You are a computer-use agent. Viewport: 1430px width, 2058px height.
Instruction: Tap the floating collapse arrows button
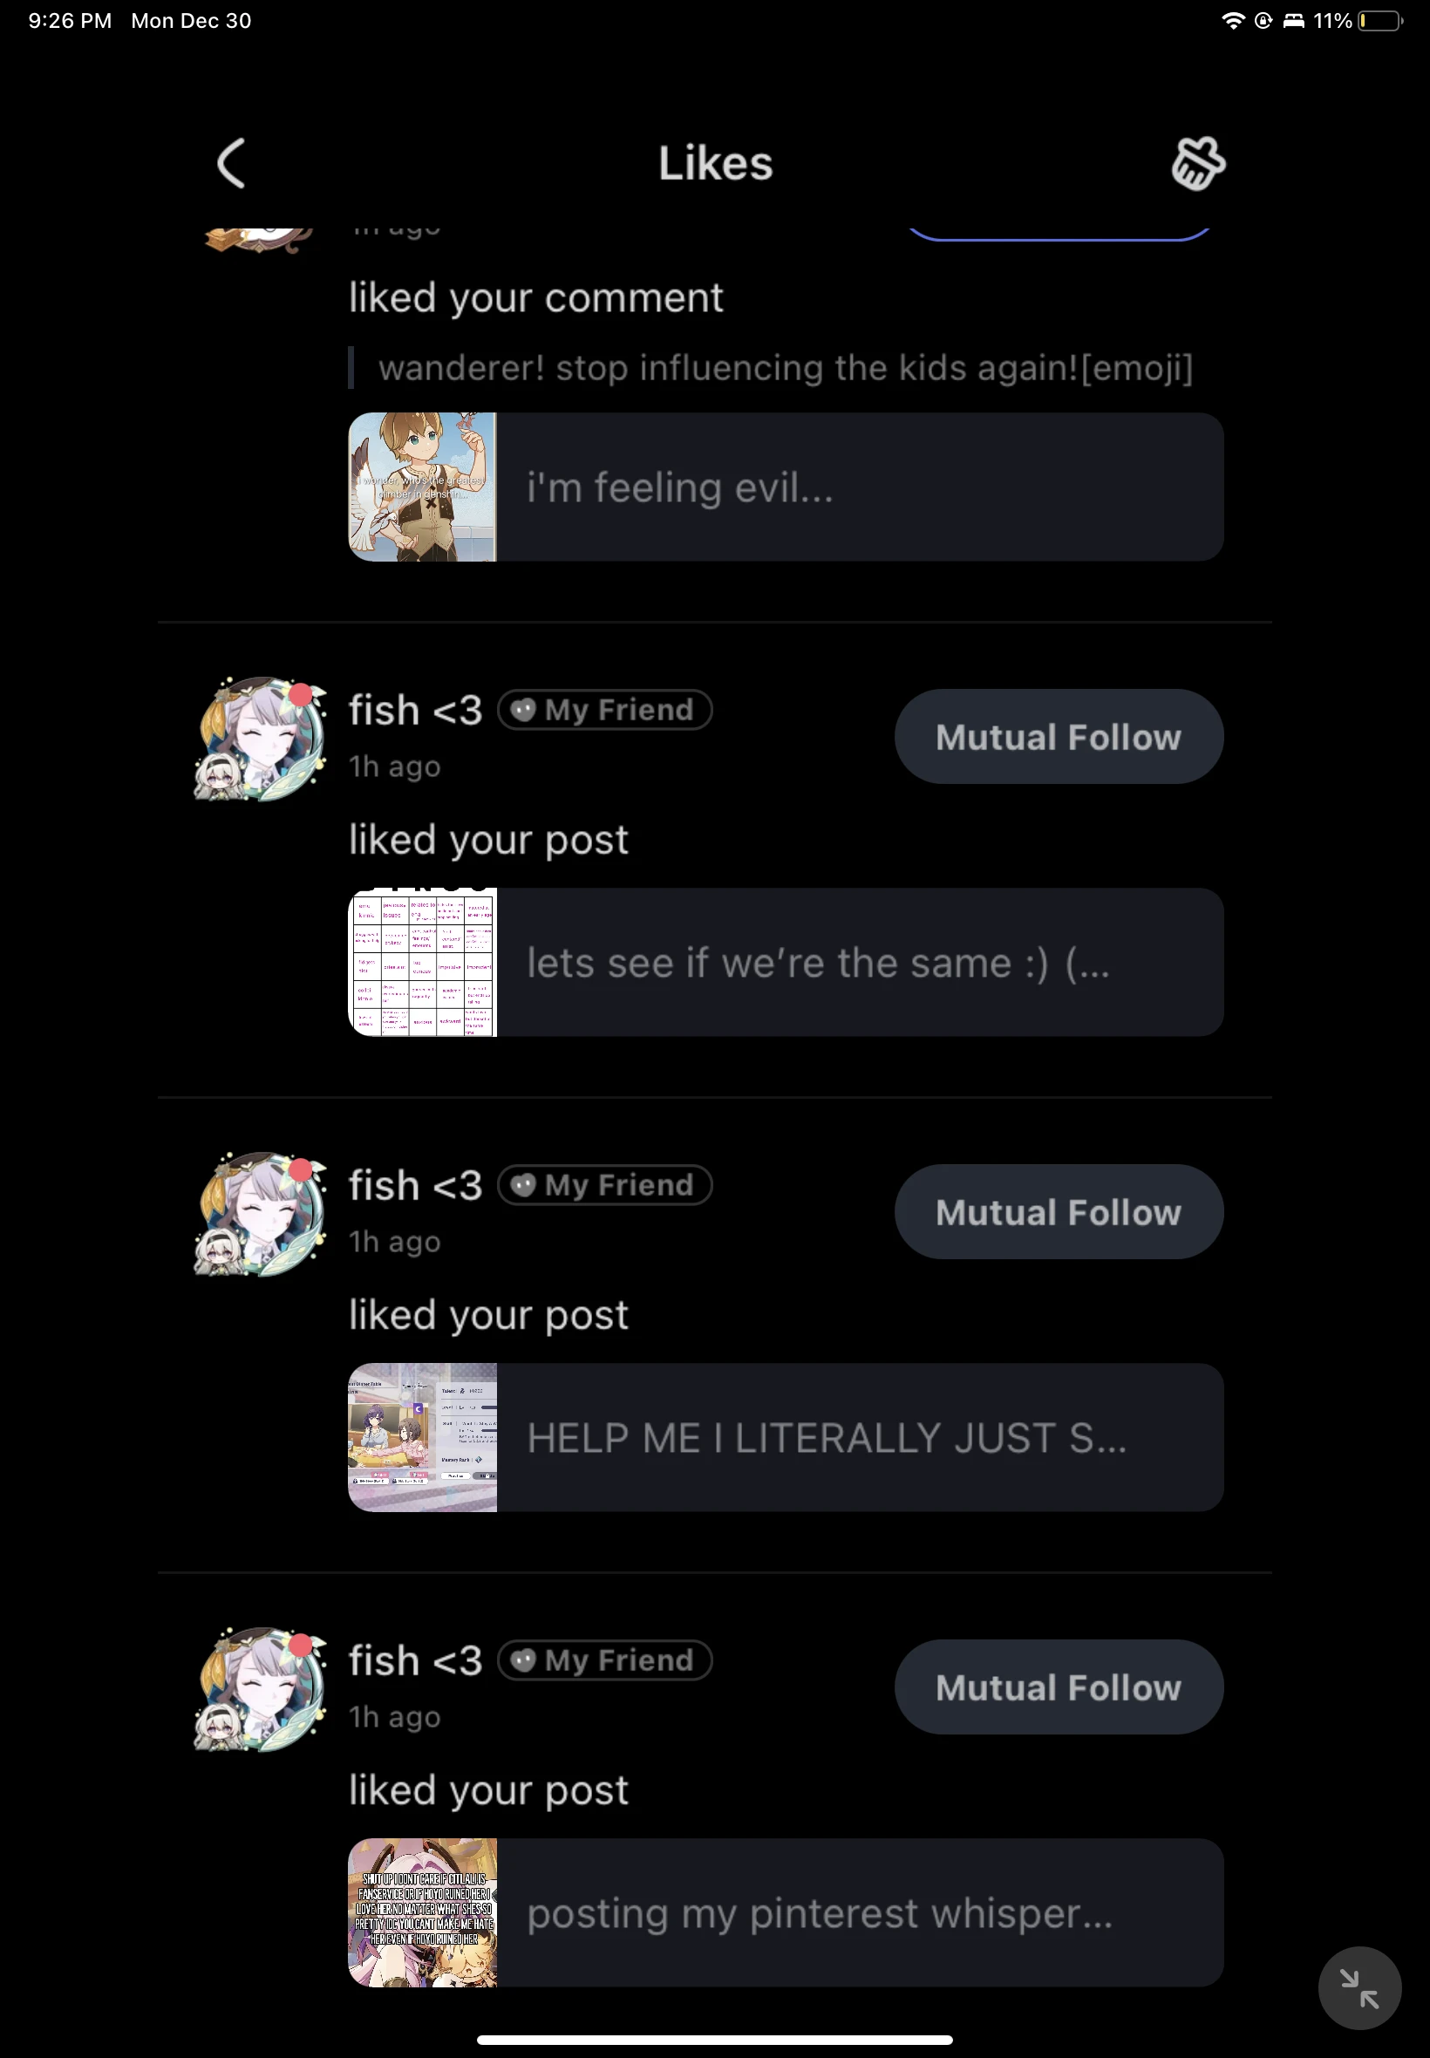point(1358,1987)
